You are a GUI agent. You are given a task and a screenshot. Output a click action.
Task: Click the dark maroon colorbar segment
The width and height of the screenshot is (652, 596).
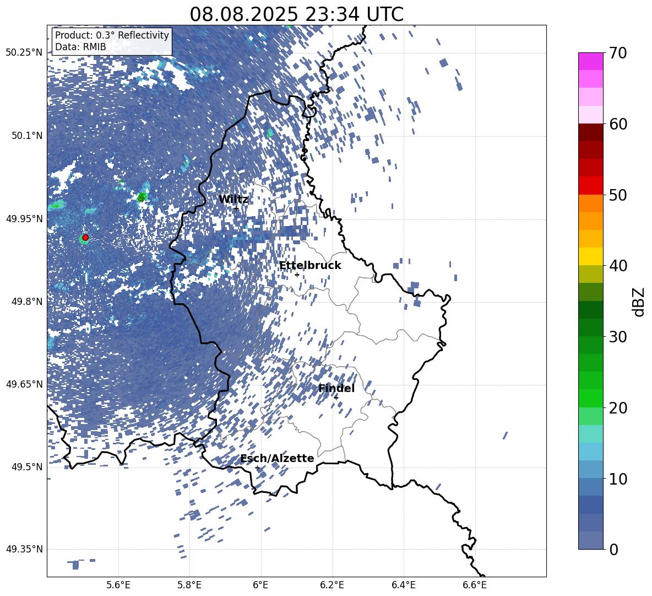click(590, 132)
